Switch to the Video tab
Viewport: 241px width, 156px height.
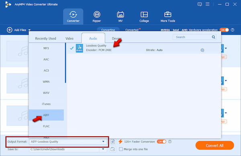pyautogui.click(x=69, y=38)
